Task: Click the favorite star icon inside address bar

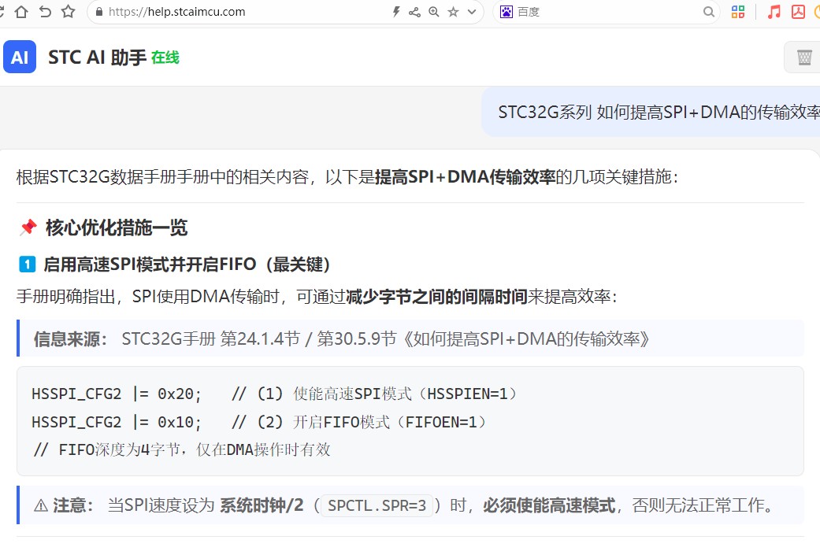Action: click(453, 12)
